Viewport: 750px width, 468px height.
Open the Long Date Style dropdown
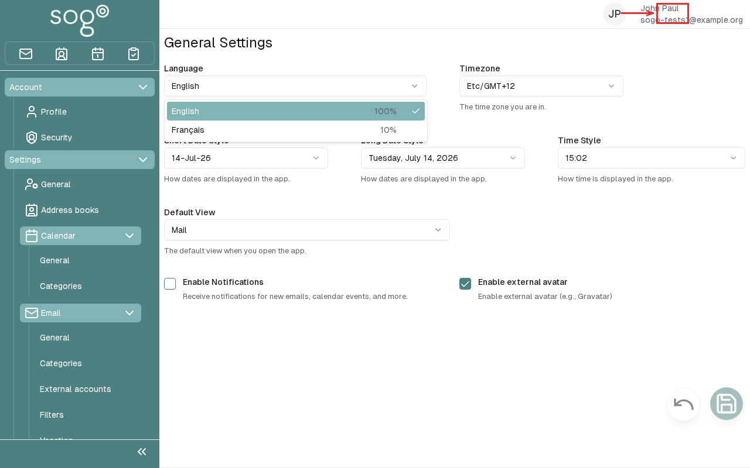coord(443,158)
